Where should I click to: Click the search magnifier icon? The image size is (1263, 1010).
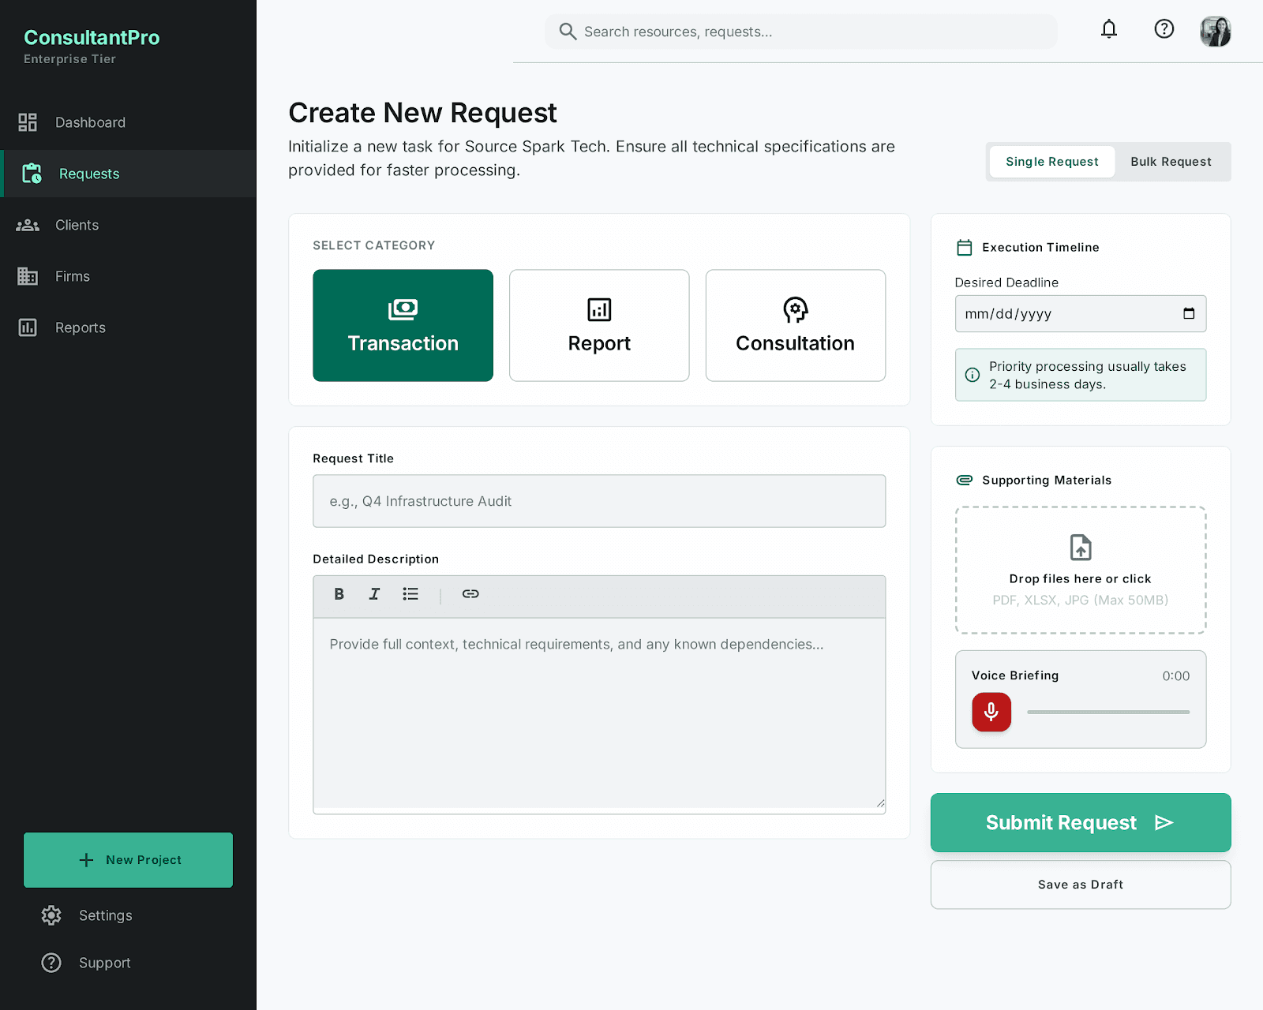pyautogui.click(x=568, y=32)
